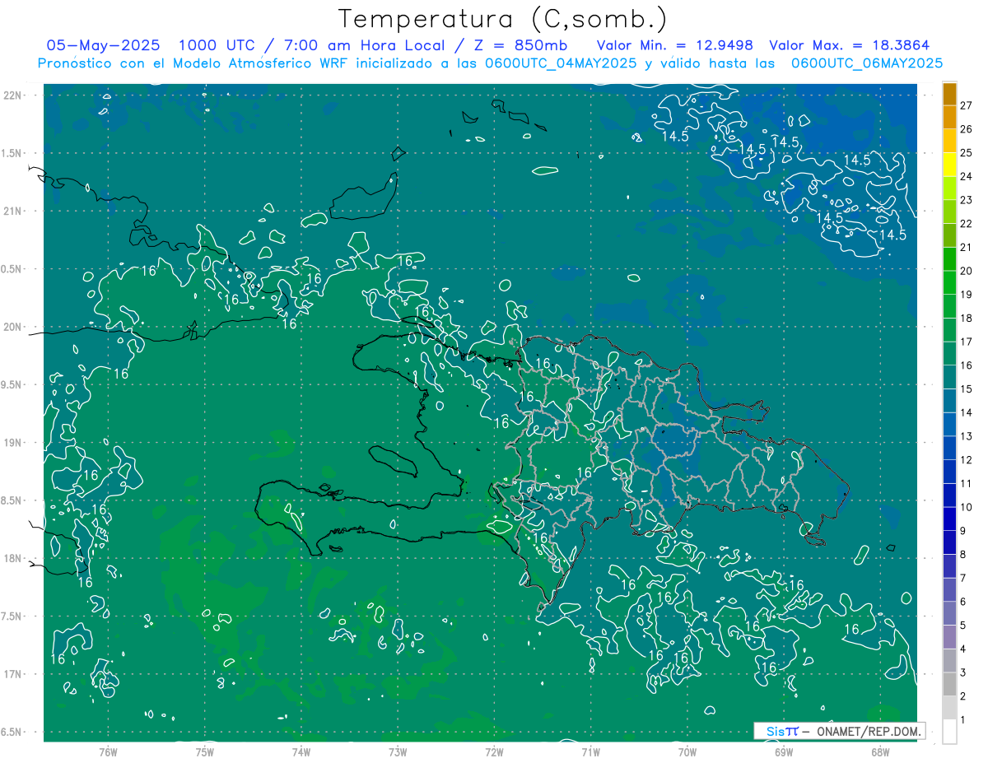Image resolution: width=988 pixels, height=763 pixels.
Task: Click the dark orange top swatch of color legend
Action: click(x=950, y=95)
